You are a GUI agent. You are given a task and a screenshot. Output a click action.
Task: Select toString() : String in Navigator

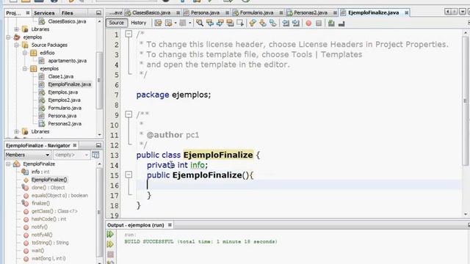click(x=50, y=243)
